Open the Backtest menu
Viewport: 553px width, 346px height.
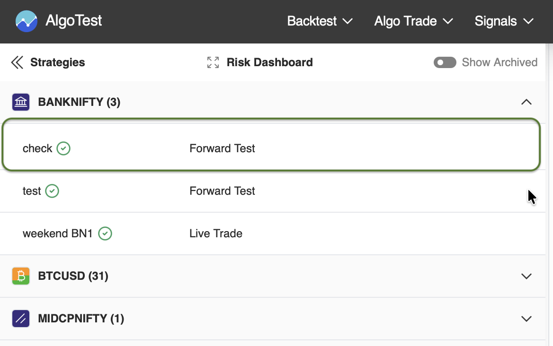point(320,21)
